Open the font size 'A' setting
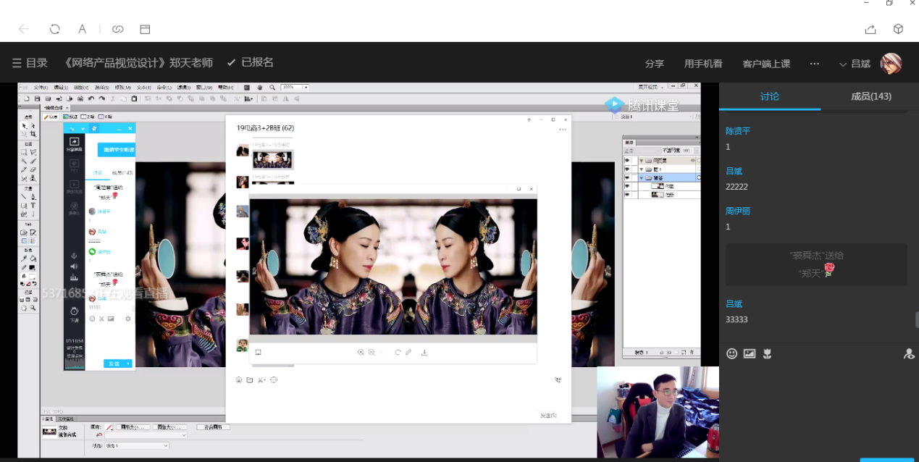The height and width of the screenshot is (462, 919). click(83, 29)
